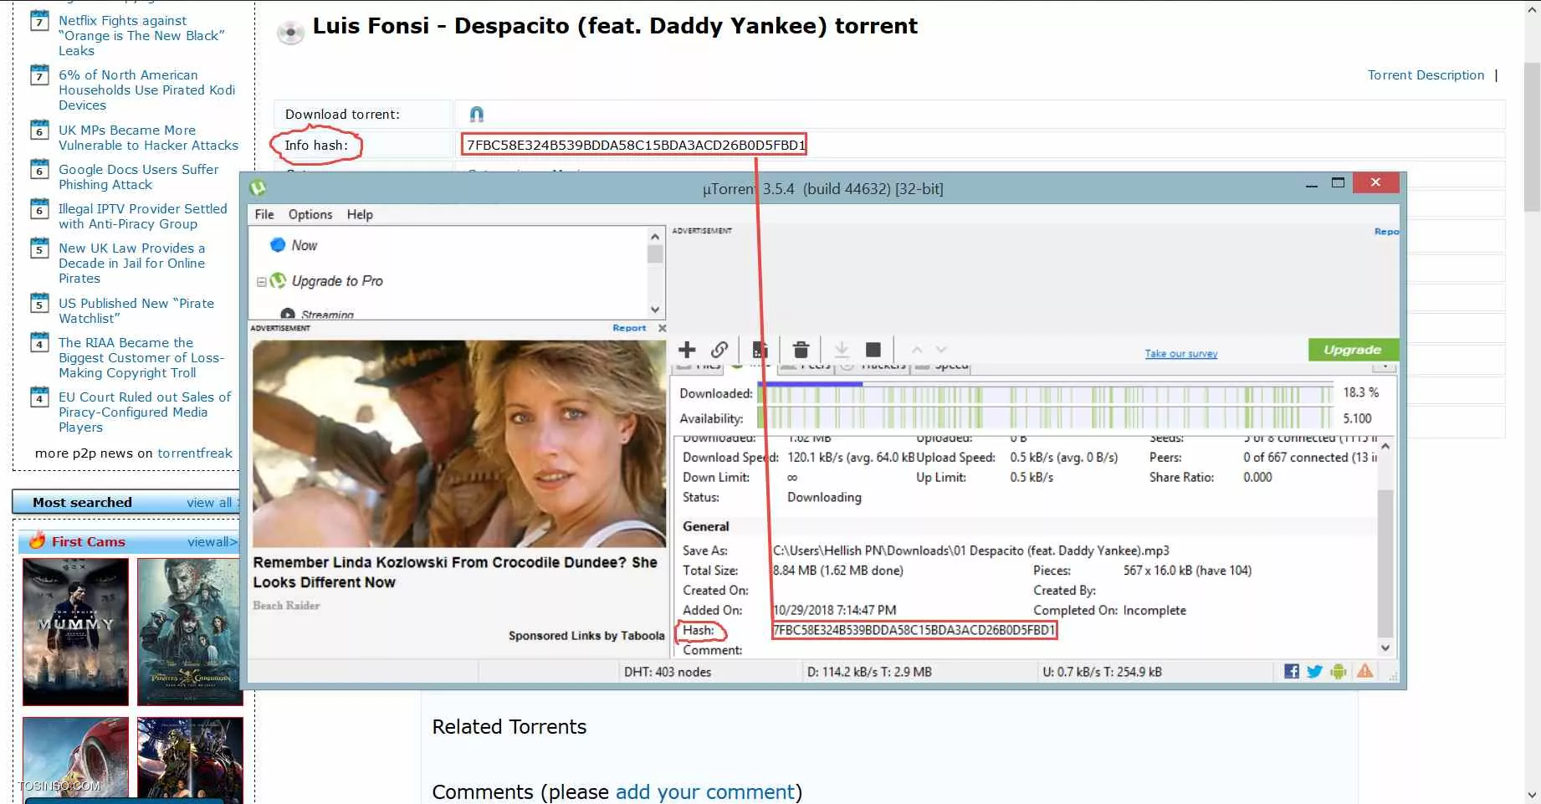Image resolution: width=1541 pixels, height=804 pixels.
Task: Click the Add Torrent from URL link icon
Action: (x=719, y=350)
